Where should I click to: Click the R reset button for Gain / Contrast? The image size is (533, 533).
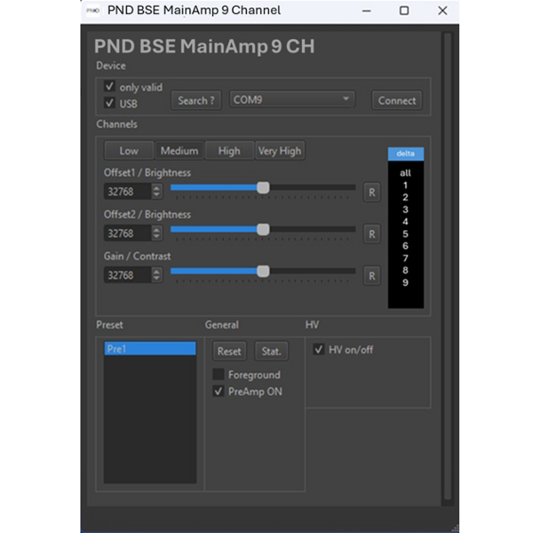371,275
